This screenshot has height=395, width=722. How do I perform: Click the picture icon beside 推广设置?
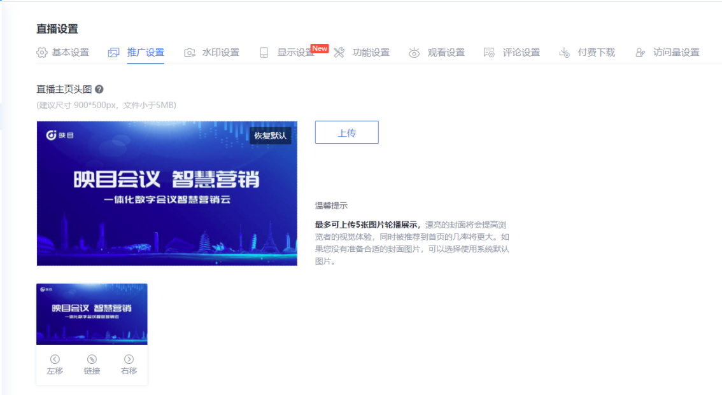tap(113, 52)
